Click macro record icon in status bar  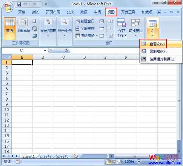(x=18, y=161)
